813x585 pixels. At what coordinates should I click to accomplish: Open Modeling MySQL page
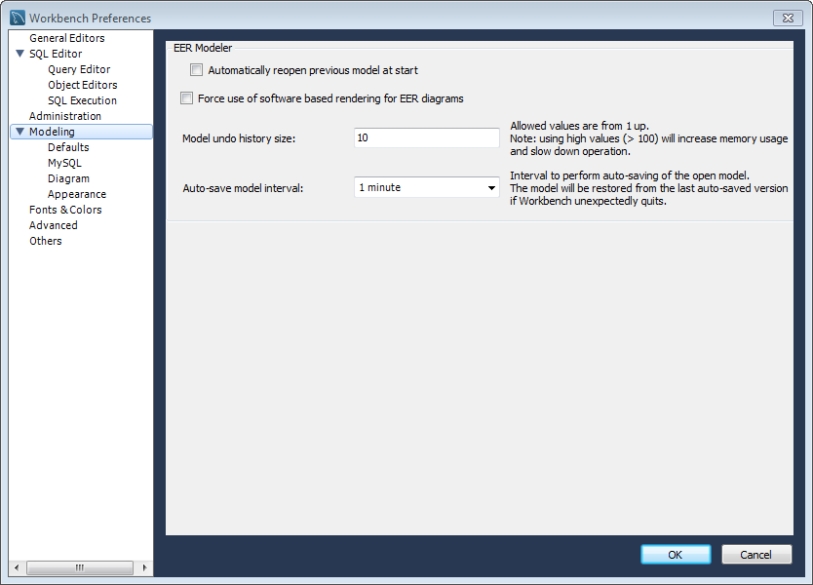pyautogui.click(x=64, y=162)
